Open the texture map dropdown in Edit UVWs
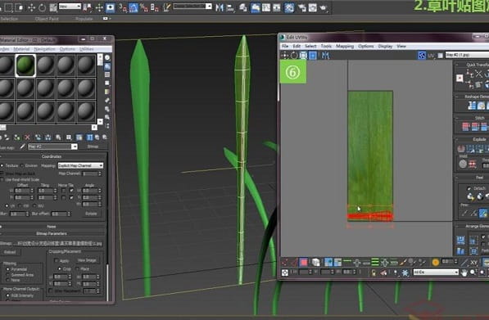Screen dimensions: 489x320 click(x=467, y=55)
